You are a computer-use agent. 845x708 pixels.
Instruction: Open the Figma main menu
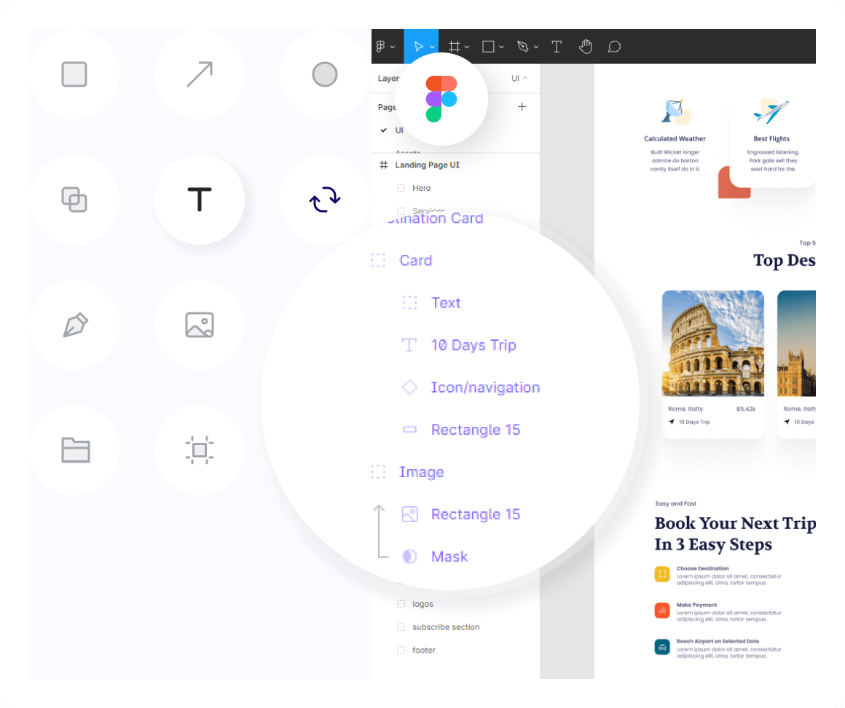[383, 46]
